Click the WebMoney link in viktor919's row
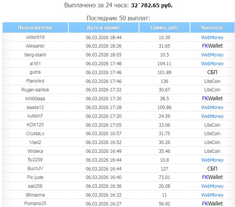 coord(212,37)
